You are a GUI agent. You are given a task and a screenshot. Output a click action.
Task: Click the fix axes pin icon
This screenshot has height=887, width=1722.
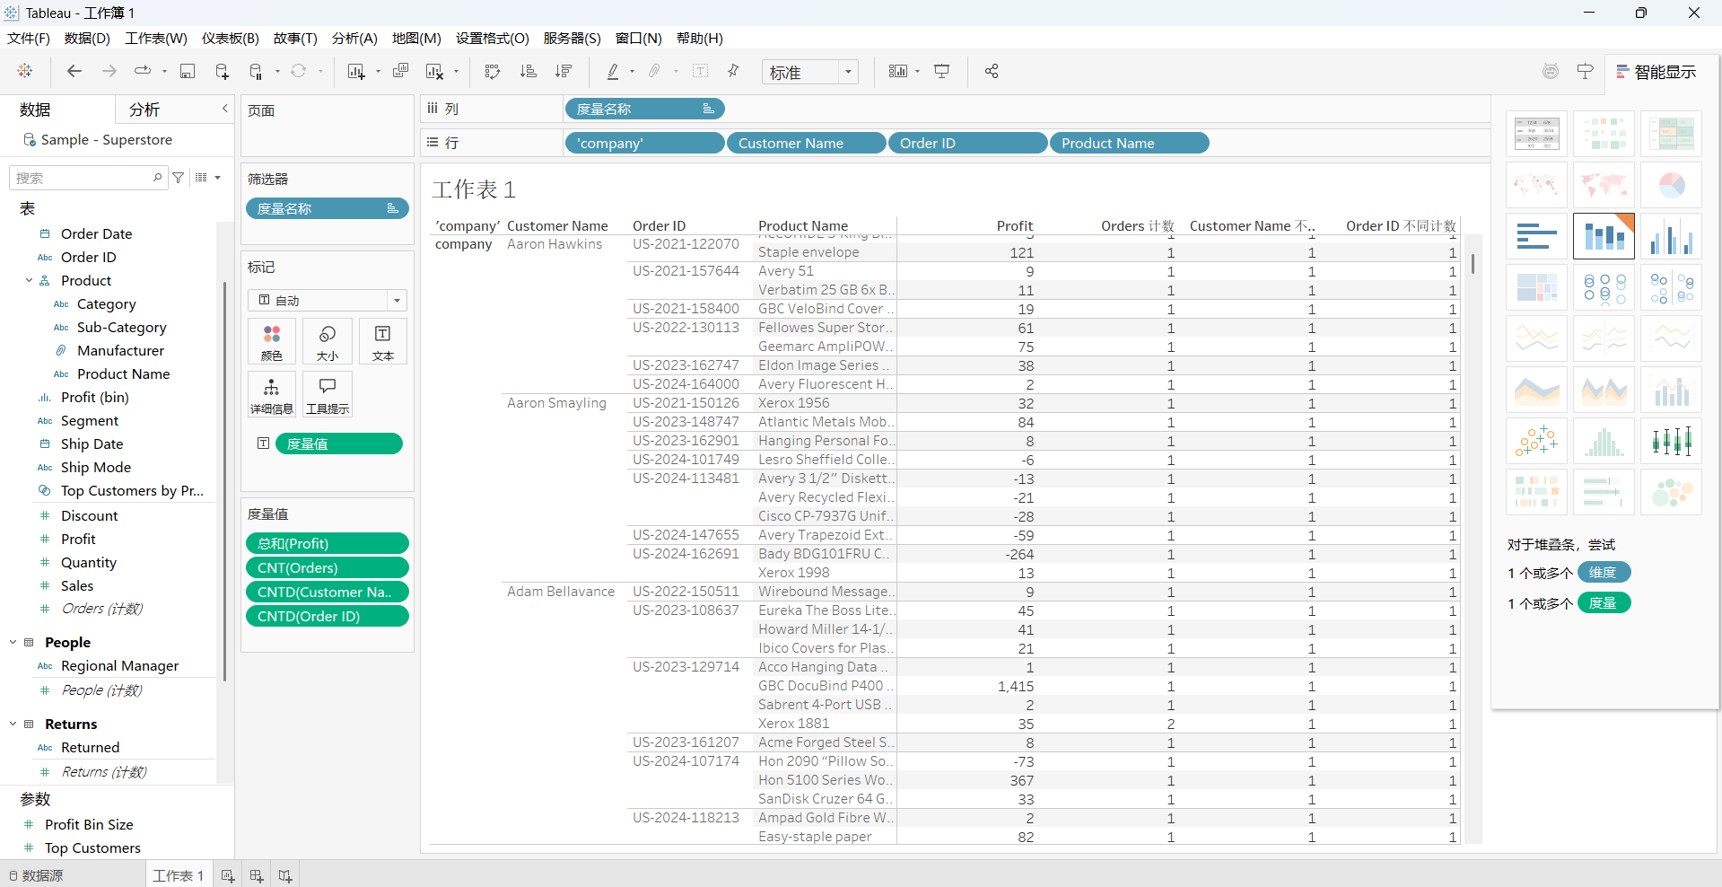(733, 71)
